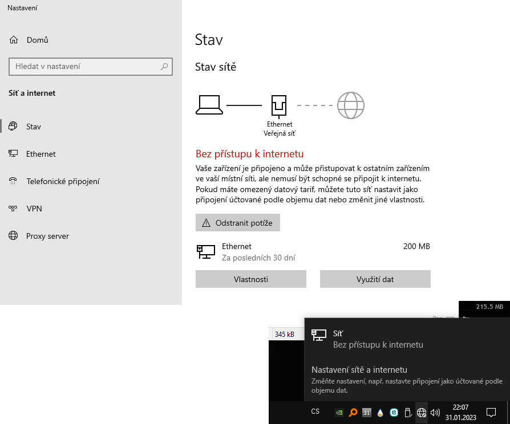The image size is (510, 424).
Task: Click the globe icon in network diagram
Action: click(350, 105)
